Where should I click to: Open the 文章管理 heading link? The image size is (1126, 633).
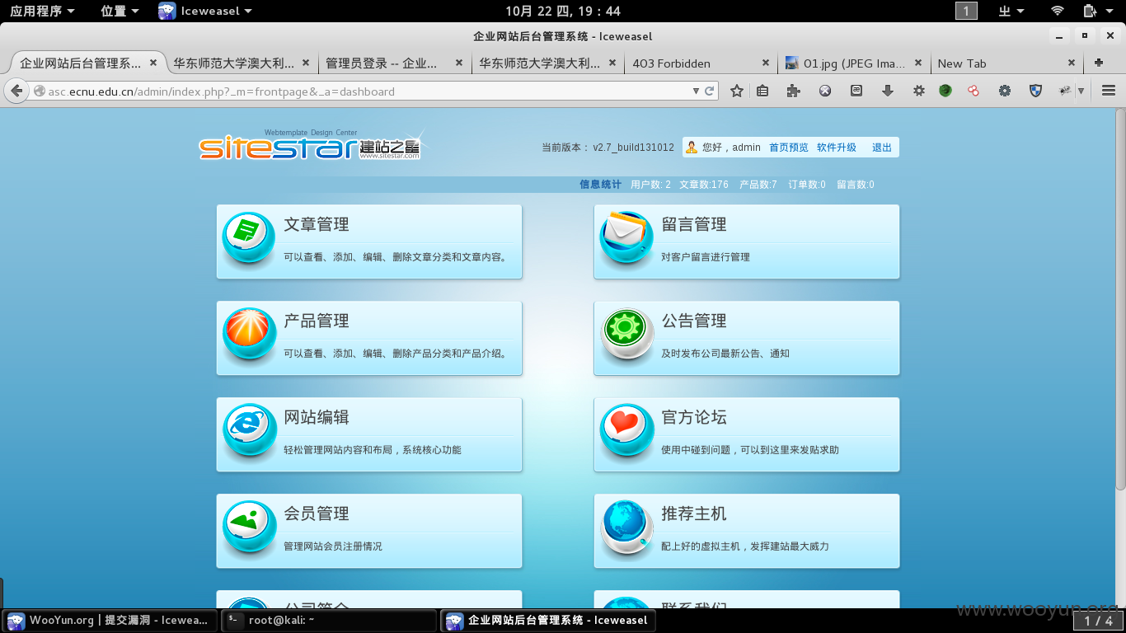point(317,224)
